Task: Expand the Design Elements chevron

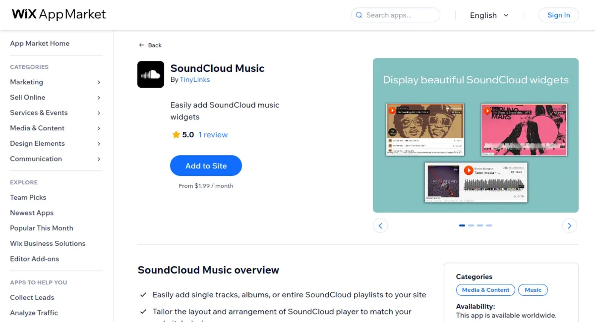Action: pos(99,144)
